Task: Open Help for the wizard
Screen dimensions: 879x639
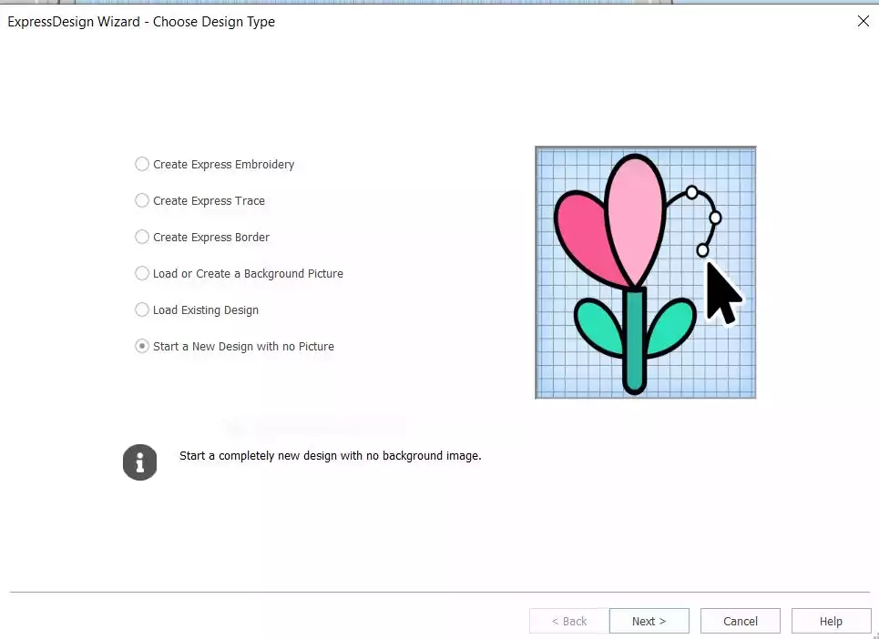Action: [x=831, y=621]
